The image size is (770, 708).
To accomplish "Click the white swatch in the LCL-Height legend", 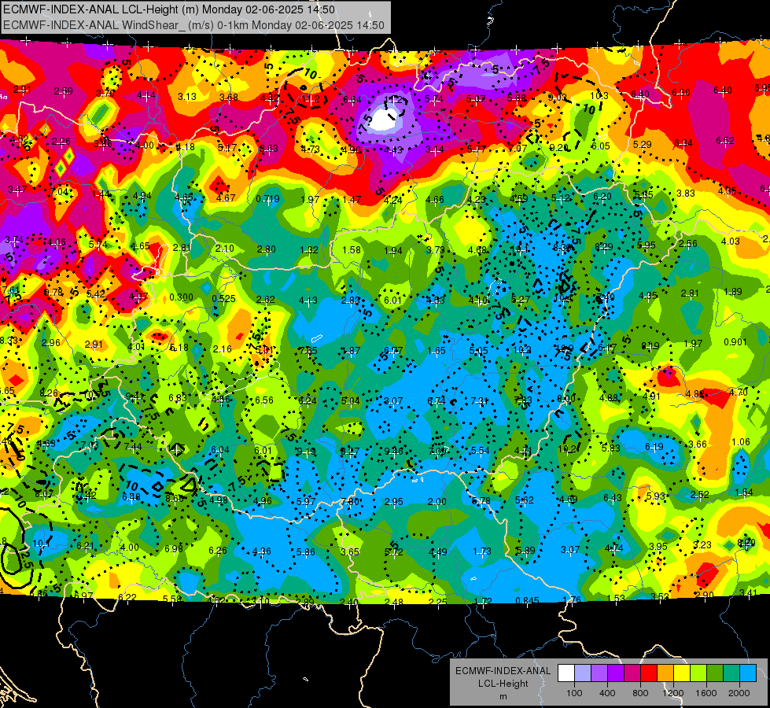I will (566, 673).
